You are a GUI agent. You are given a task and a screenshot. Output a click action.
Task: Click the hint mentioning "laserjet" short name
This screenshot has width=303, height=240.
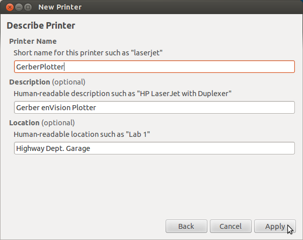coord(88,53)
